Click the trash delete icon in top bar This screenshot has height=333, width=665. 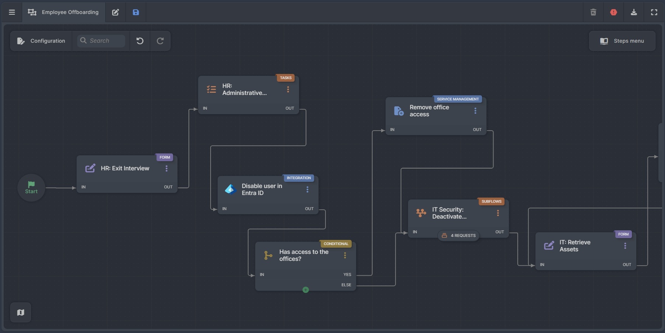click(593, 12)
